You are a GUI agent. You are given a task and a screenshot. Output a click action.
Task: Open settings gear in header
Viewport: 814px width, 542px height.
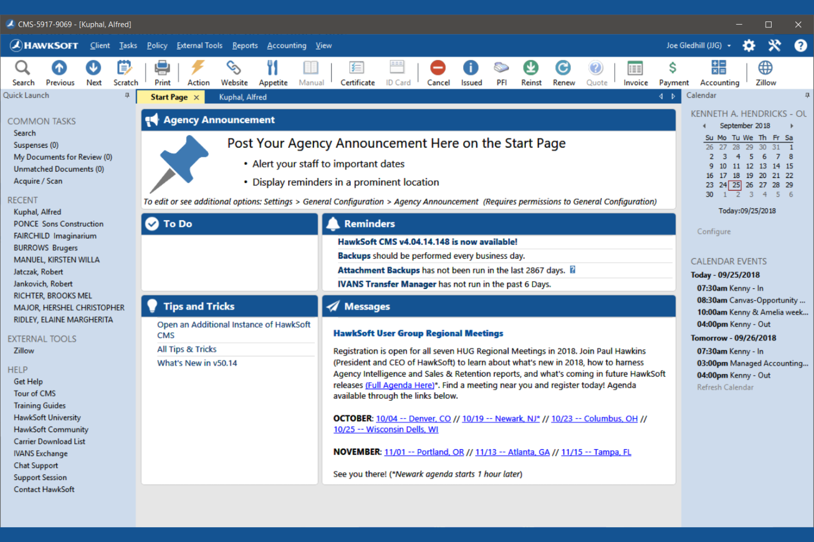(x=749, y=46)
